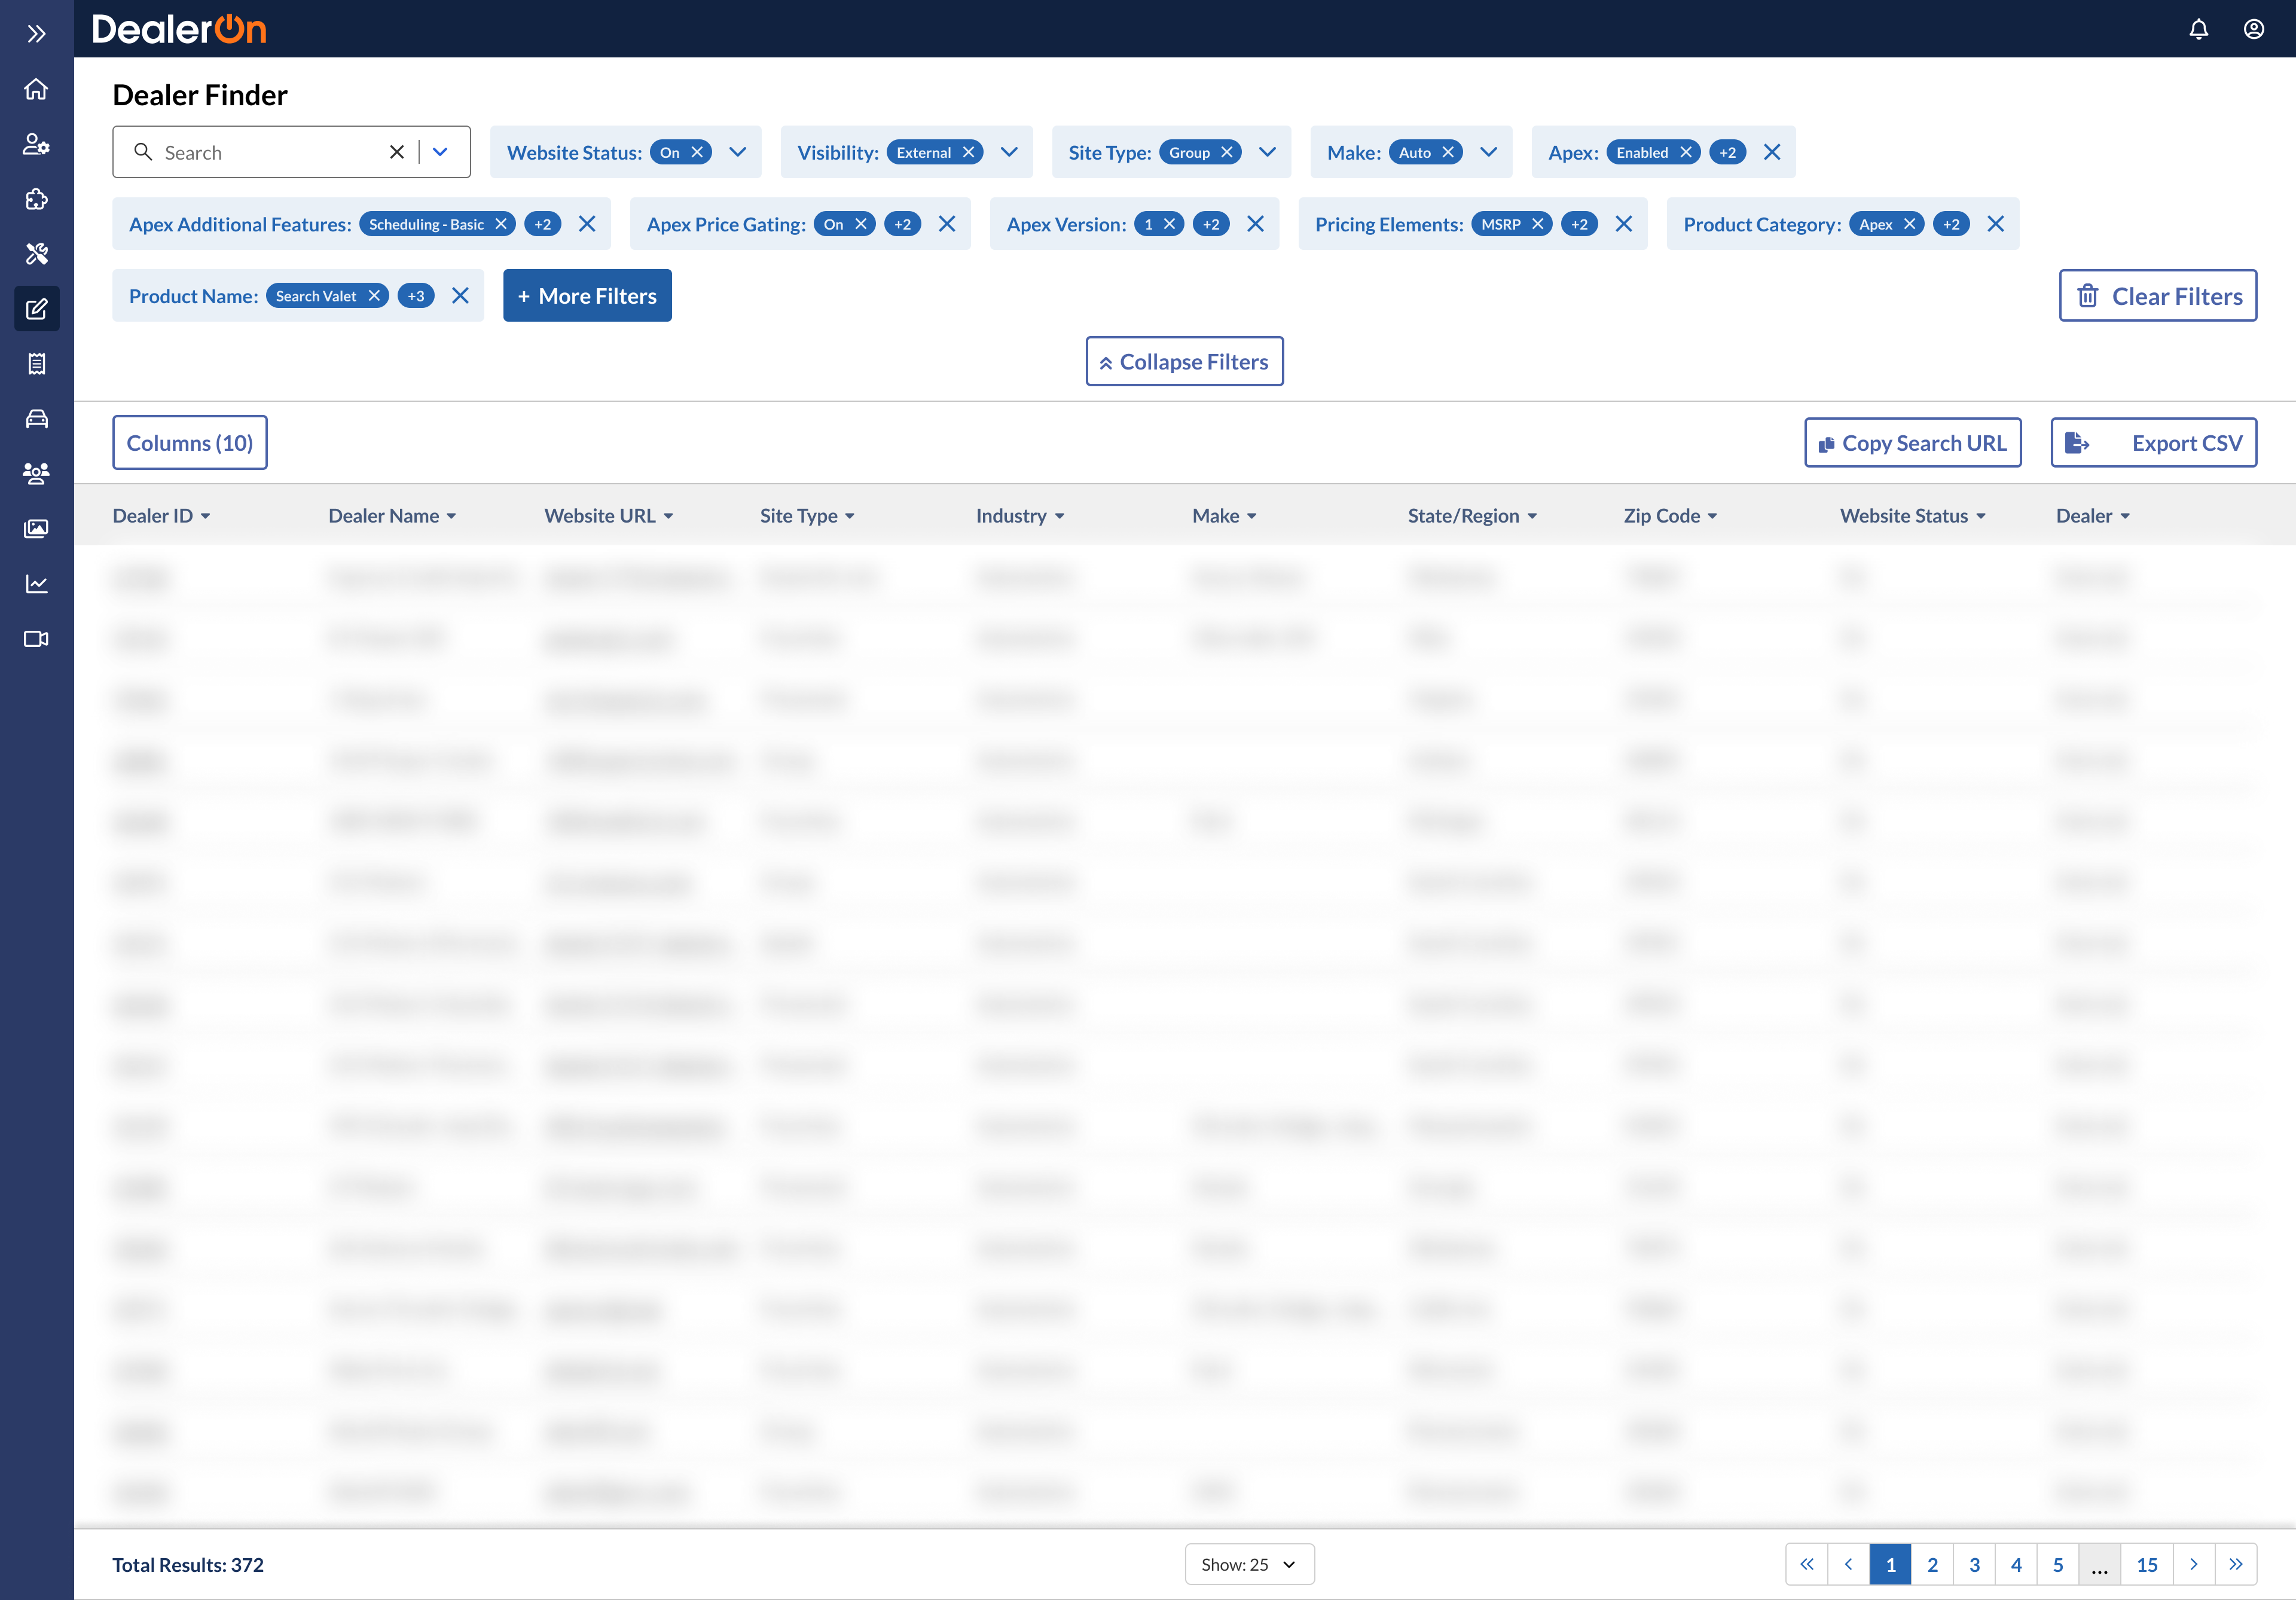Viewport: 2296px width, 1600px height.
Task: Go to page 3 of results
Action: point(1974,1564)
